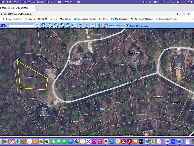The width and height of the screenshot is (194, 146).
Task: Open the History menu
Action: pos(26,2)
